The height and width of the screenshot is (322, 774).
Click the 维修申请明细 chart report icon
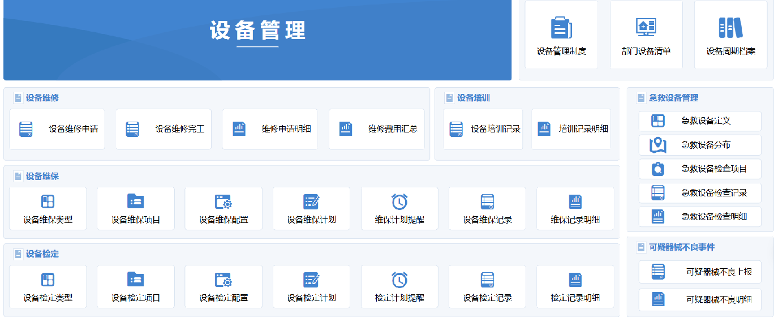[239, 129]
